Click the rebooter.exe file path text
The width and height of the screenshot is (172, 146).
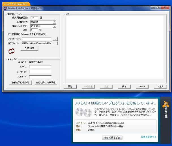[106, 123]
